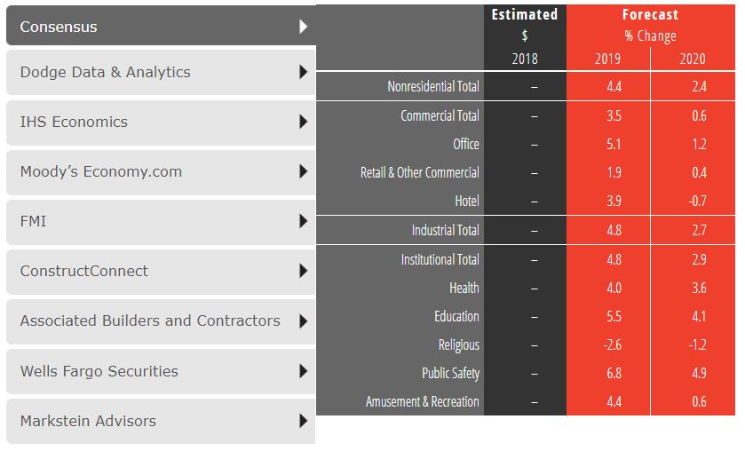Expand the ConstructConnect arrow

[304, 271]
